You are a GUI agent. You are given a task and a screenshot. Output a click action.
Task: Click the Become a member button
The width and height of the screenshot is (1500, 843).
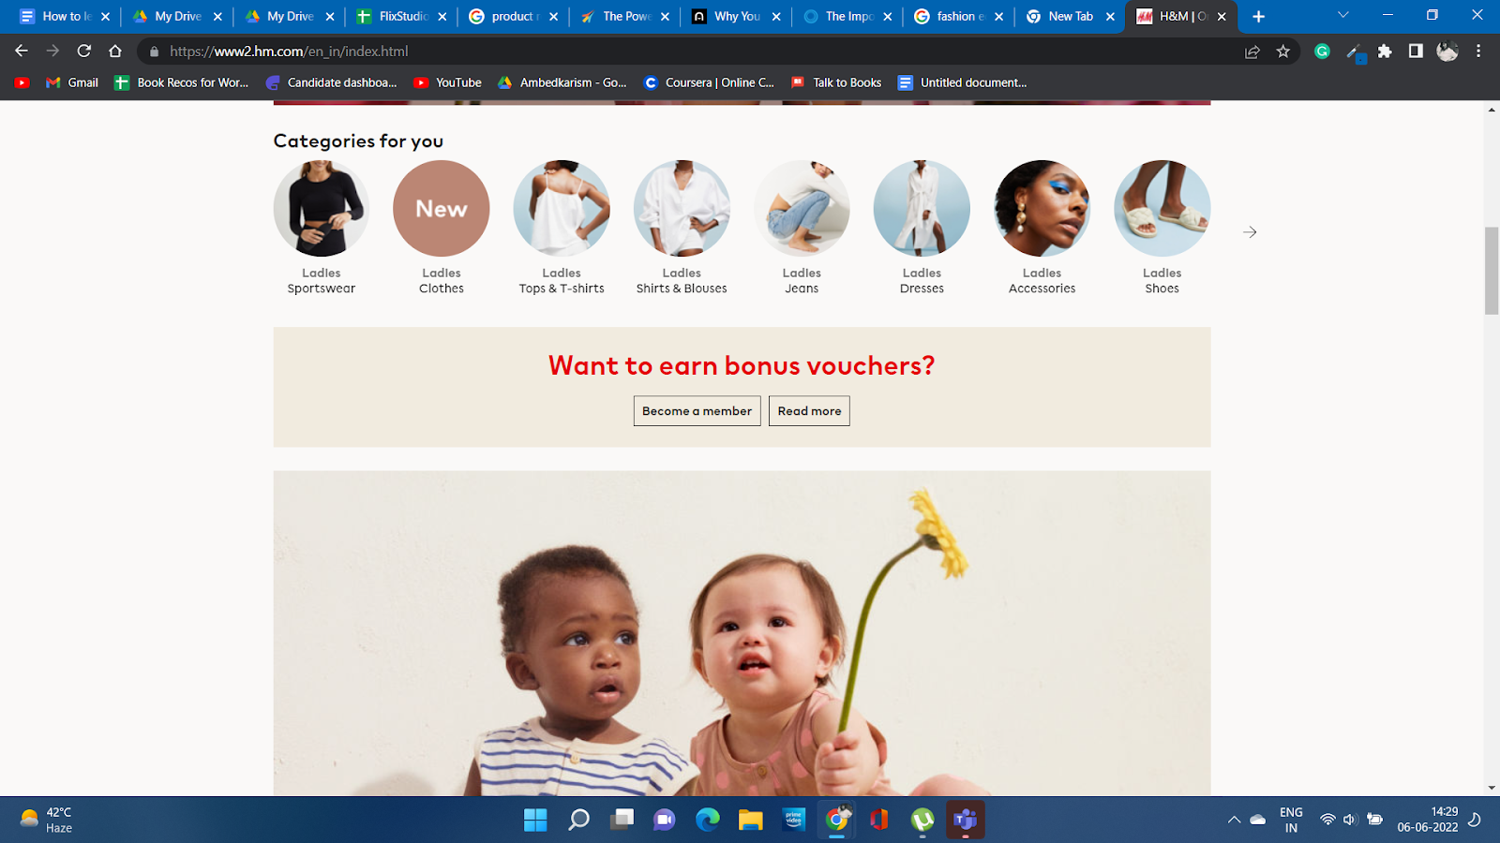tap(697, 411)
